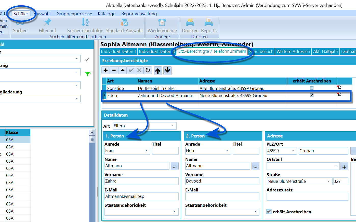356x222 pixels.
Task: Switch to the Schulbesuch tab
Action: [x=261, y=51]
